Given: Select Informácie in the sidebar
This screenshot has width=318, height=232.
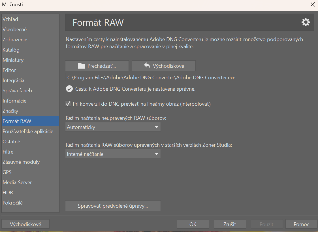Looking at the screenshot, I should coord(30,101).
